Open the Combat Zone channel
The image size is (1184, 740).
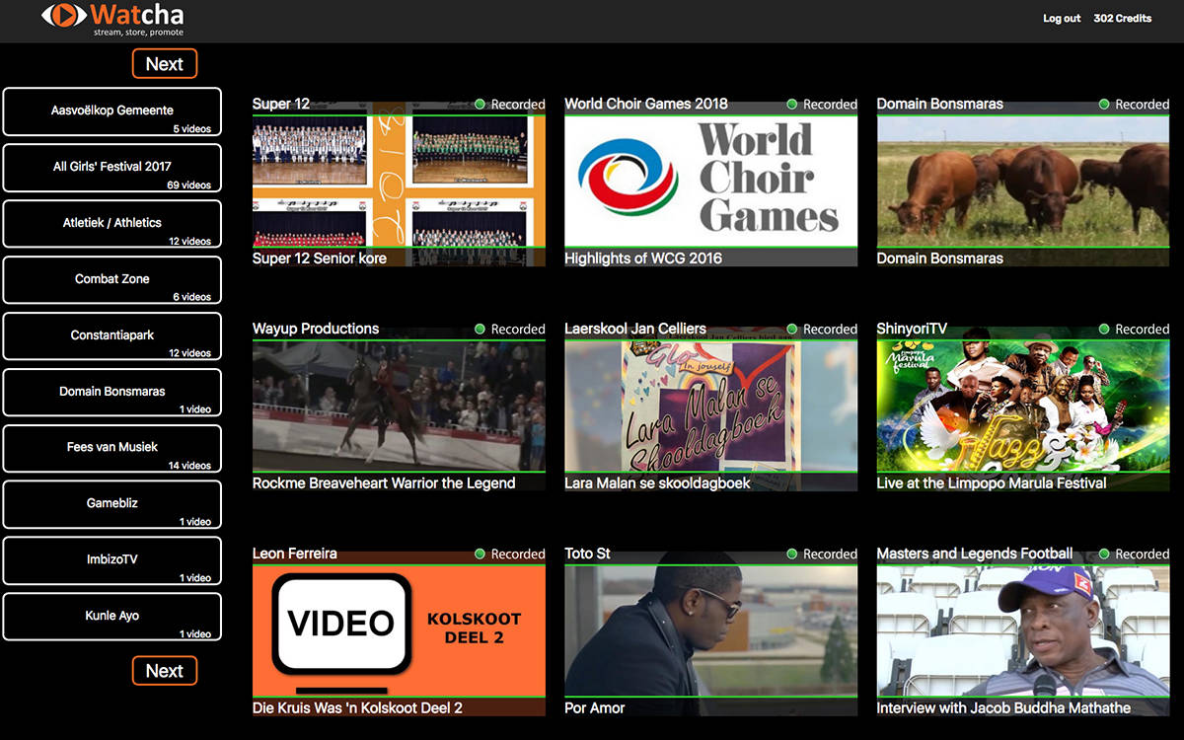point(112,280)
